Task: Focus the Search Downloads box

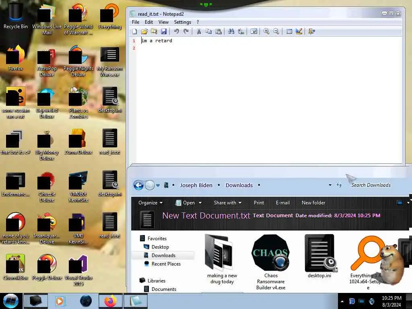Action: pyautogui.click(x=371, y=185)
